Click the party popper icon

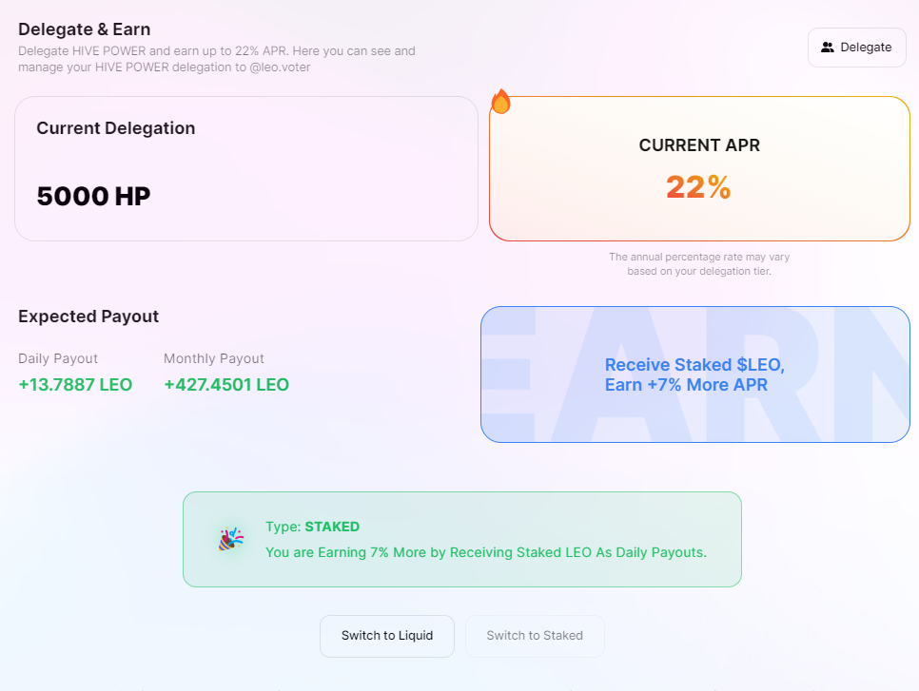(x=231, y=539)
